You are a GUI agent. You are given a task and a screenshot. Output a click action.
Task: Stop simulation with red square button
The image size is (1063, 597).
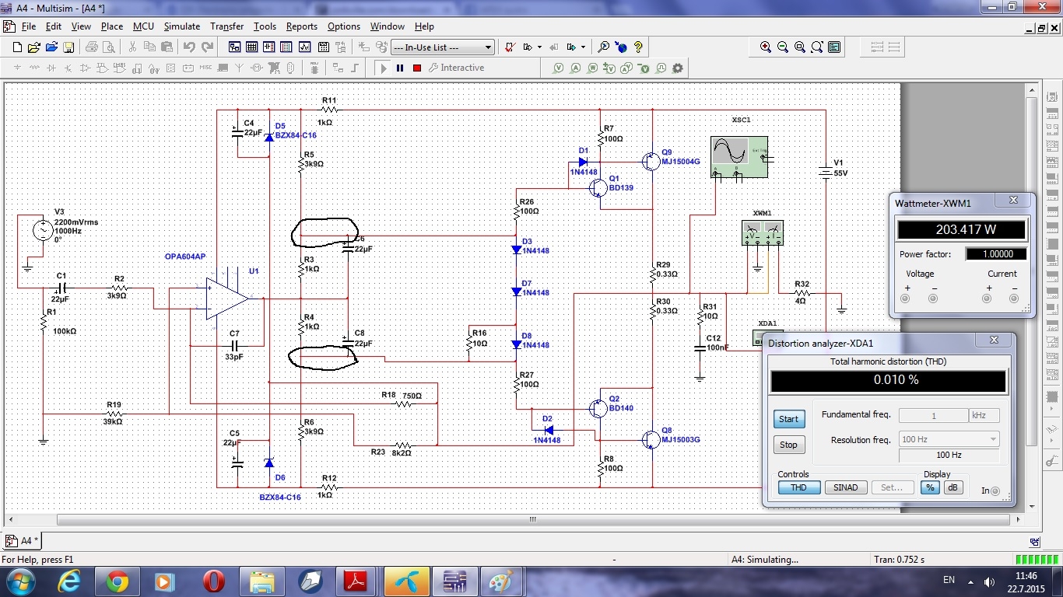click(x=417, y=68)
